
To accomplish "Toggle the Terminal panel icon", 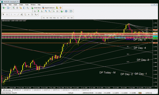I will tap(24, 8).
